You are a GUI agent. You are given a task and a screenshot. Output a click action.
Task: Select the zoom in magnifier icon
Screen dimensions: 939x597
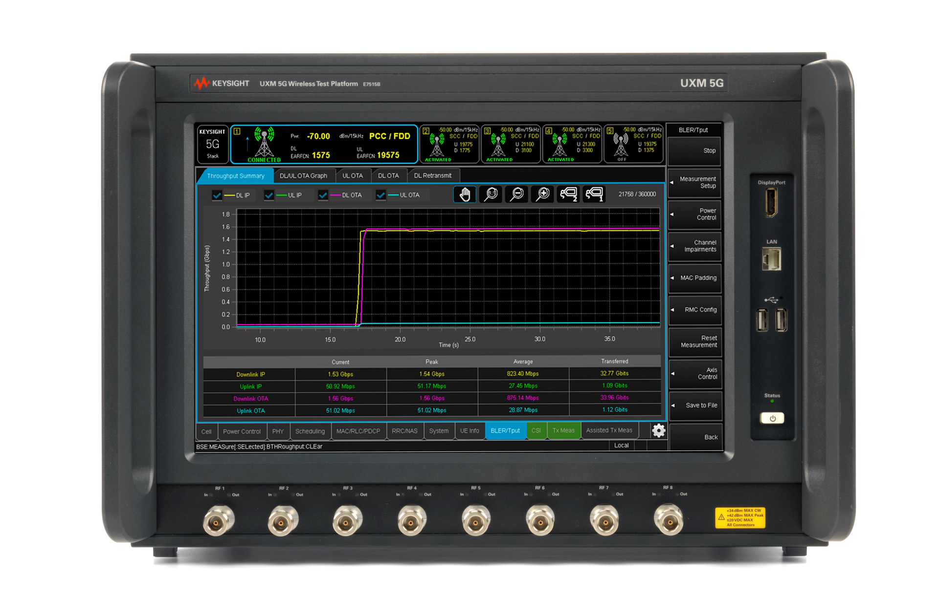pos(542,194)
